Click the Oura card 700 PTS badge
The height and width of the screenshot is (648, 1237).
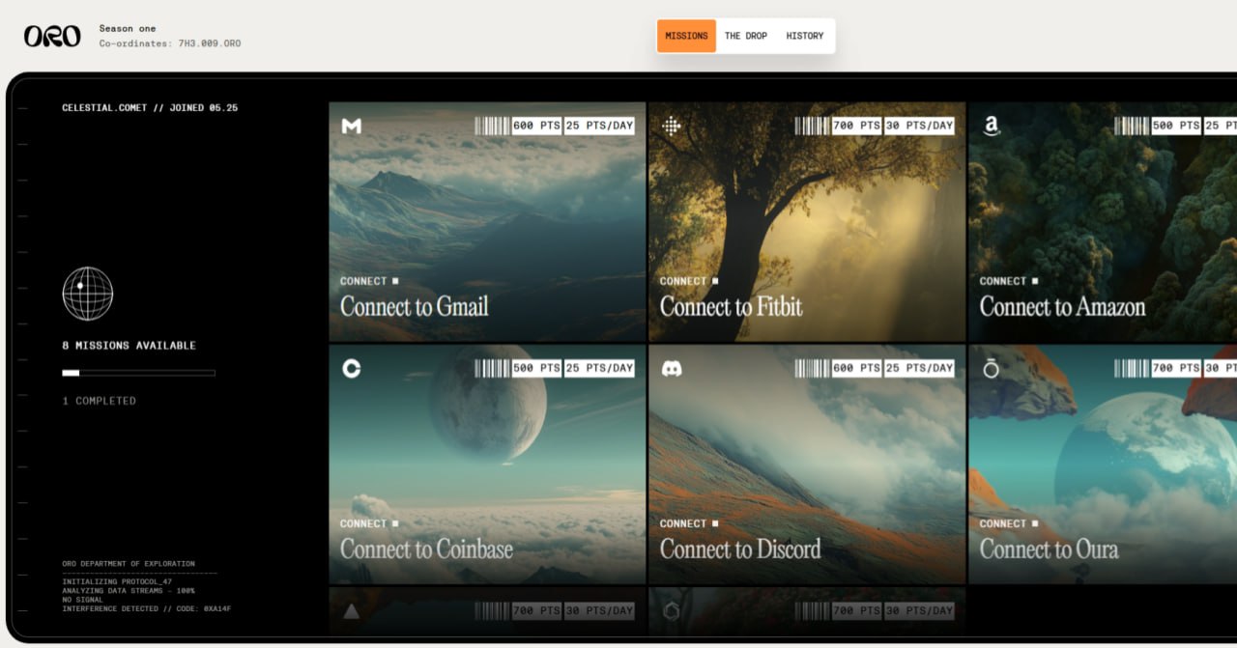tap(1176, 368)
